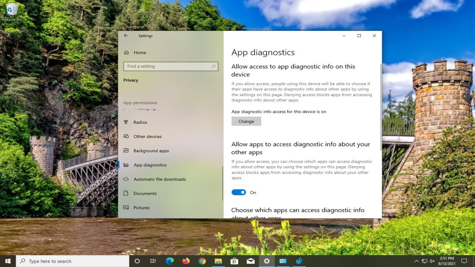
Task: Click the main content scrollbar
Action: (x=381, y=107)
